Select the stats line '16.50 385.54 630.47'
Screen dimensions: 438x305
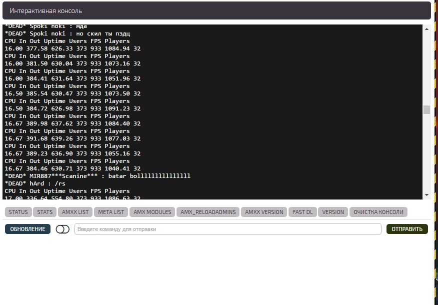[x=72, y=93]
